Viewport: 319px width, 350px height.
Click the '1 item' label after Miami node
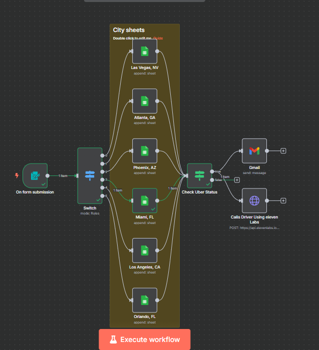[173, 188]
